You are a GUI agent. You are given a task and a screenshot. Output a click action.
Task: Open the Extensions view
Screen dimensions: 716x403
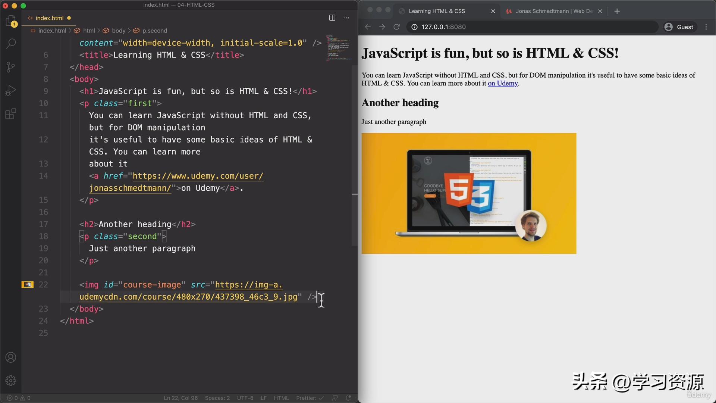coord(11,114)
